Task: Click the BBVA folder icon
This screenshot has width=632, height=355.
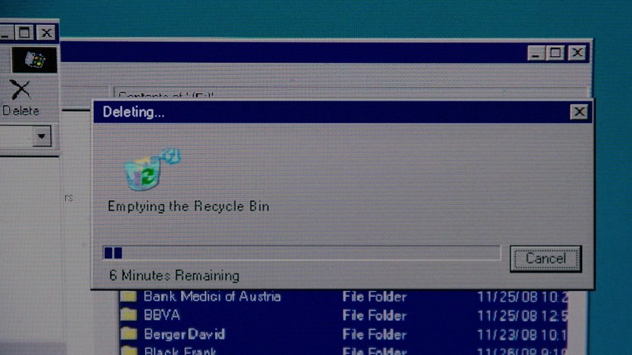Action: tap(129, 315)
